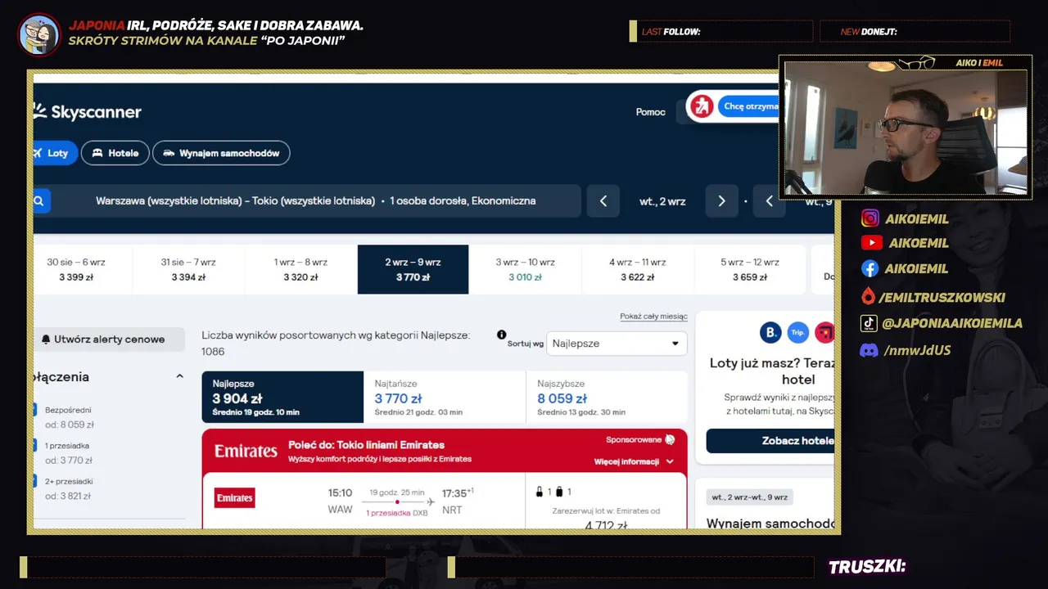Click the wt., 2 wrz-wt., 9 wrz tag
Viewport: 1048px width, 589px height.
pyautogui.click(x=750, y=497)
